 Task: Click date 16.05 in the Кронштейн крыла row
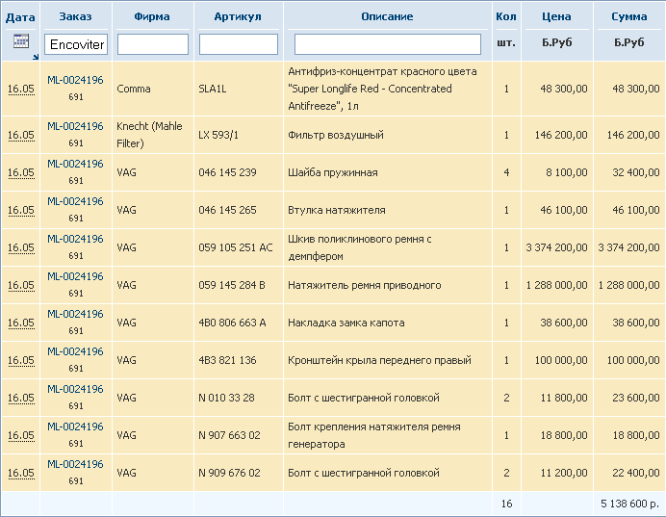click(21, 360)
